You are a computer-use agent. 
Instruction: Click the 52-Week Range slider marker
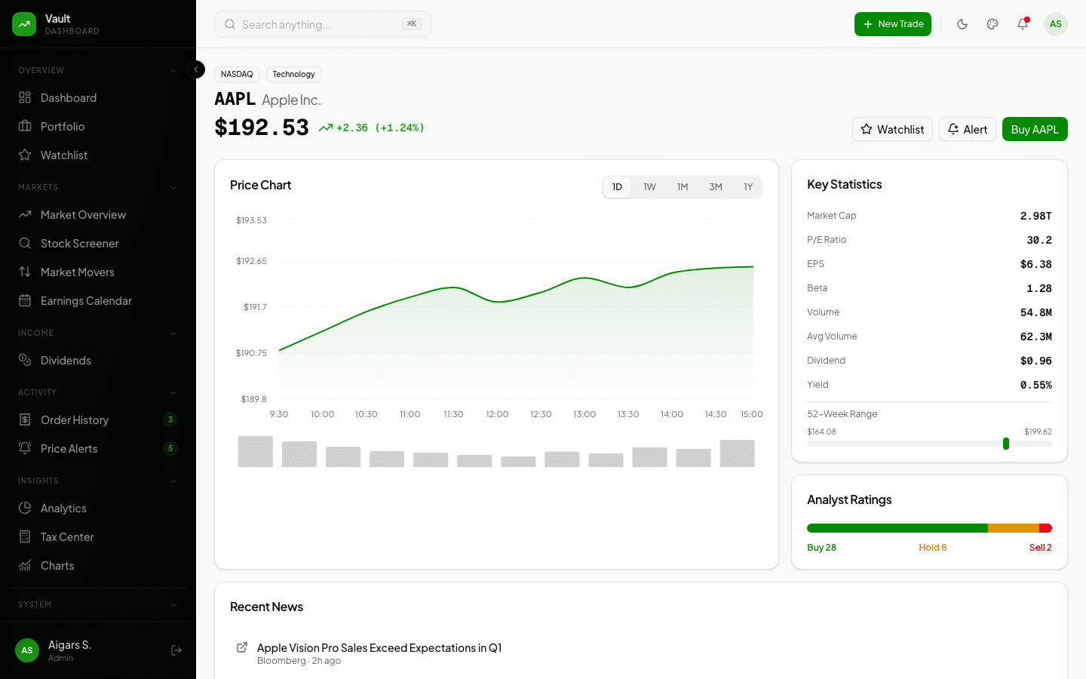point(1006,444)
